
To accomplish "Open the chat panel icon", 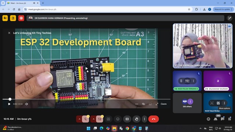I will pos(223,119).
